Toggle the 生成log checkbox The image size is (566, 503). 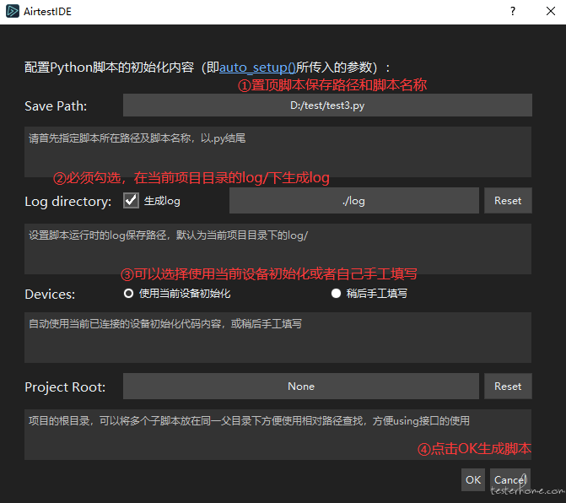(x=131, y=200)
